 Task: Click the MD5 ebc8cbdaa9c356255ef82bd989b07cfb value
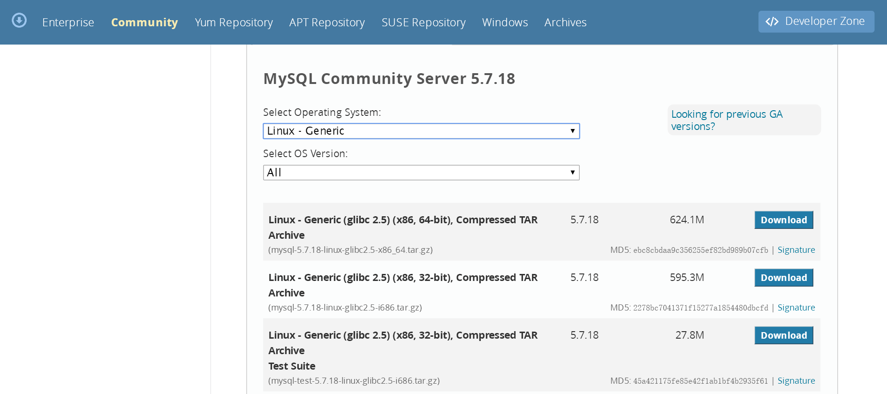pos(701,250)
